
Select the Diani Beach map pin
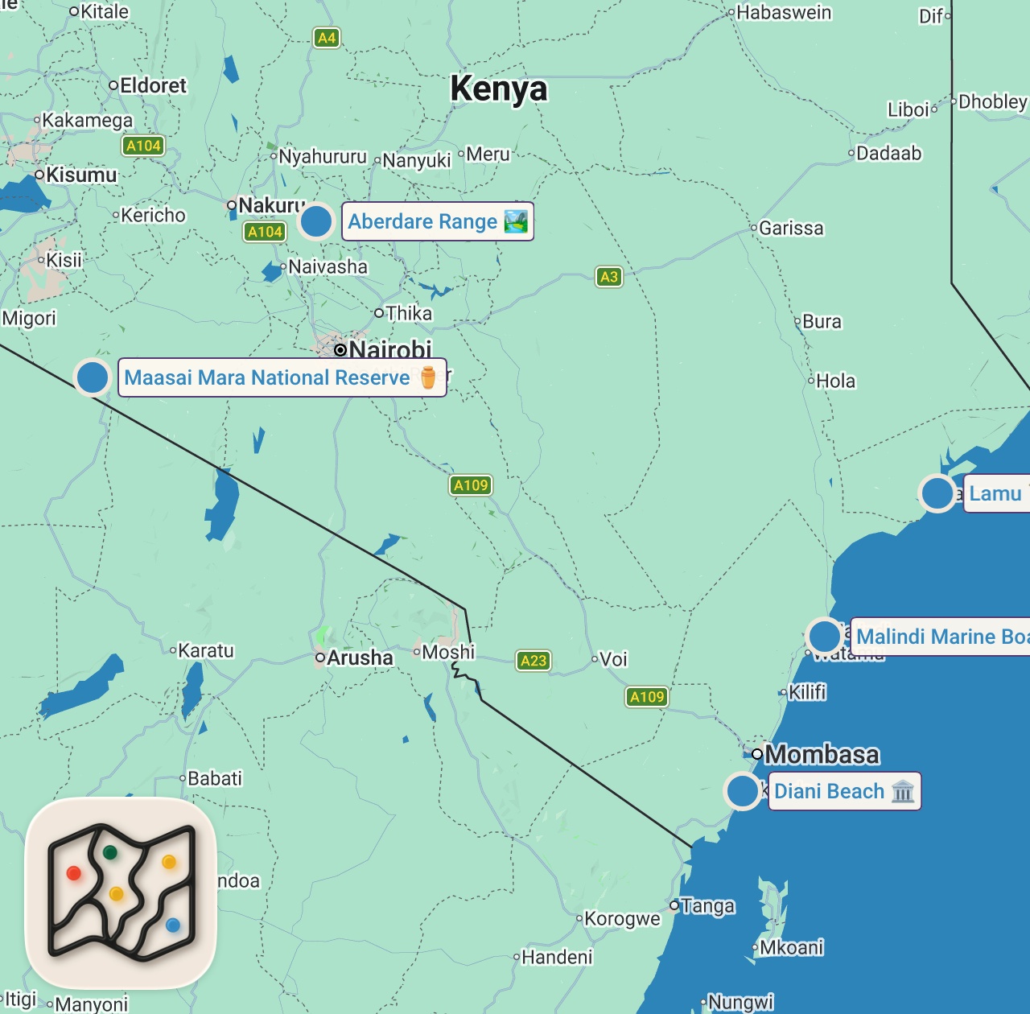pyautogui.click(x=743, y=791)
